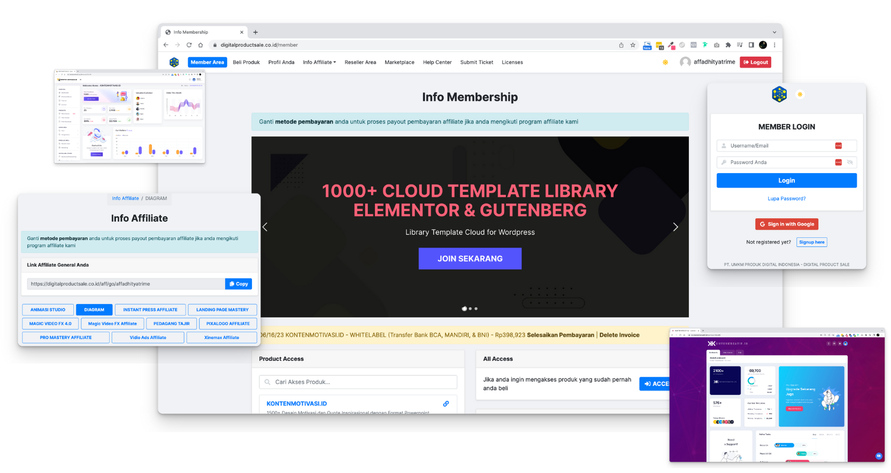Open the media control playlist icon
Viewport: 891px width, 473px height.
[x=740, y=45]
